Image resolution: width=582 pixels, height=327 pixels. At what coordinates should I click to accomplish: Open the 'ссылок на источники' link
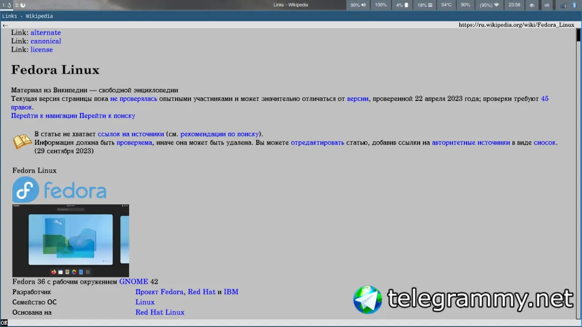click(x=131, y=134)
